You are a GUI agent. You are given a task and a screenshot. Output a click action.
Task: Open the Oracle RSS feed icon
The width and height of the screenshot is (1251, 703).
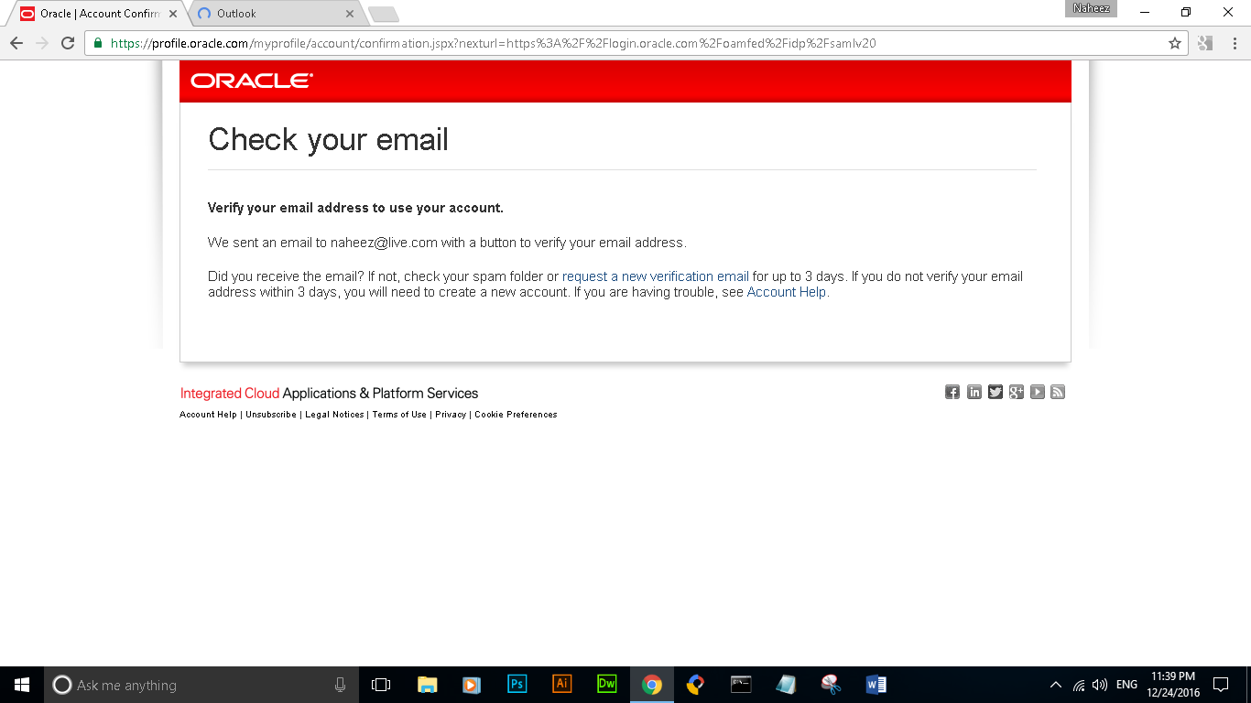click(x=1058, y=392)
